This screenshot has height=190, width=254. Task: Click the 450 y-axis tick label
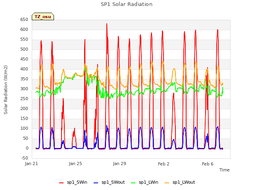click(24, 59)
